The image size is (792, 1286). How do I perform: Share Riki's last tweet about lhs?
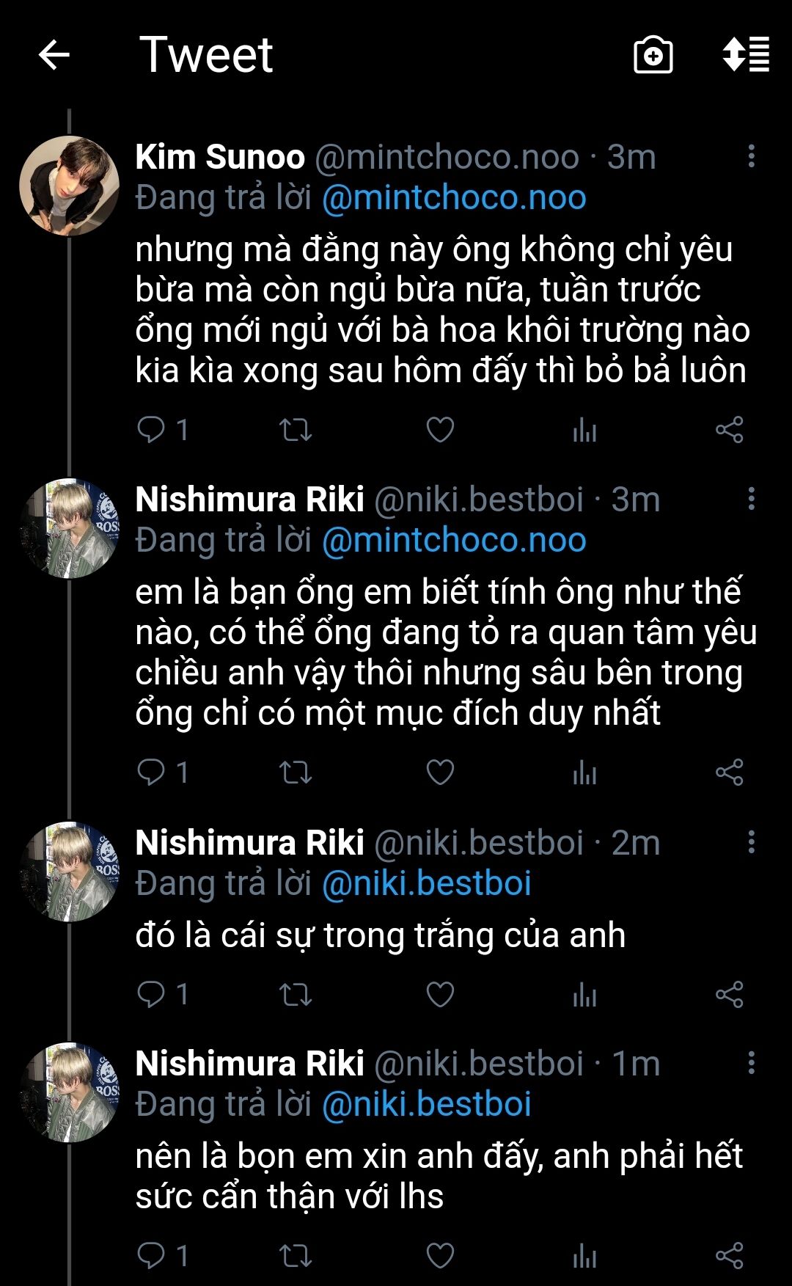[x=730, y=1255]
